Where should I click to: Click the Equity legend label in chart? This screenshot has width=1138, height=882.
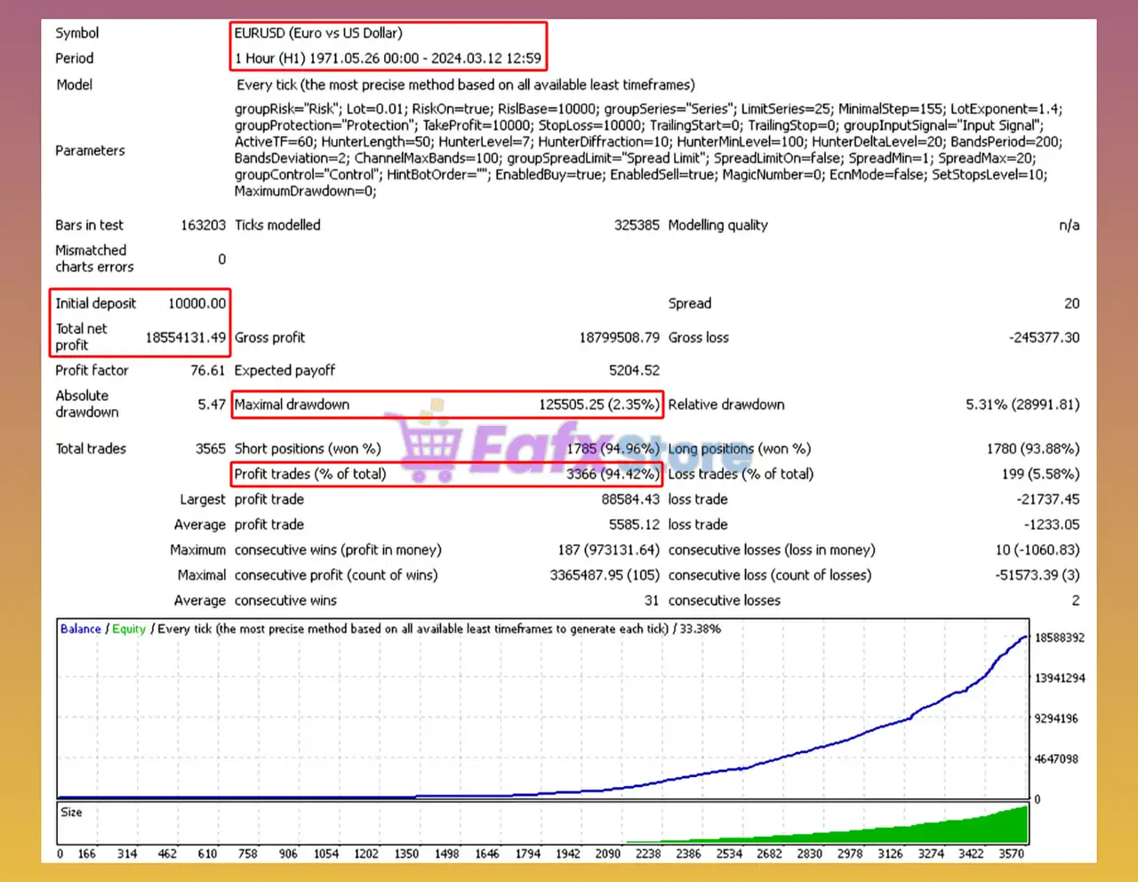129,629
